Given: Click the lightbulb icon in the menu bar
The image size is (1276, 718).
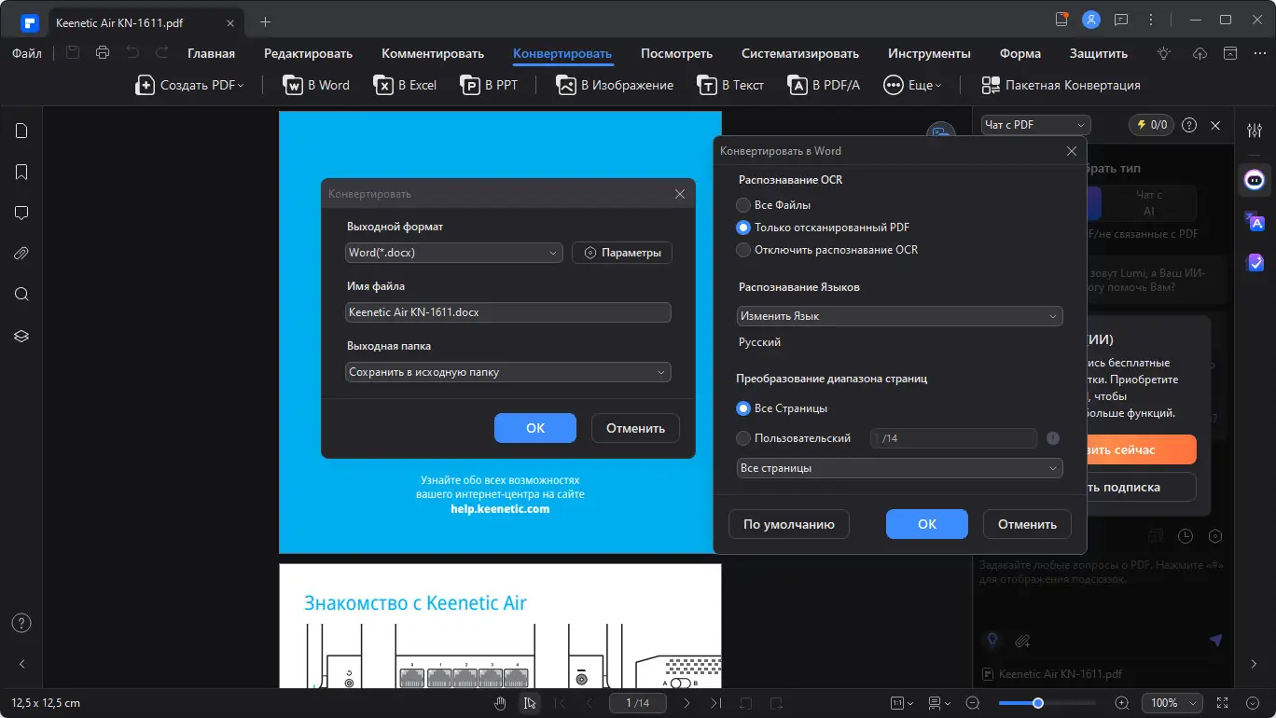Looking at the screenshot, I should [x=1162, y=53].
